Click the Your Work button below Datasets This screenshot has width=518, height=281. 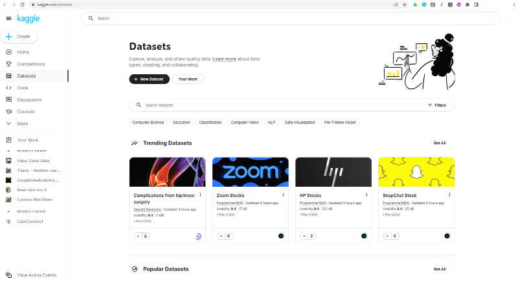point(188,79)
